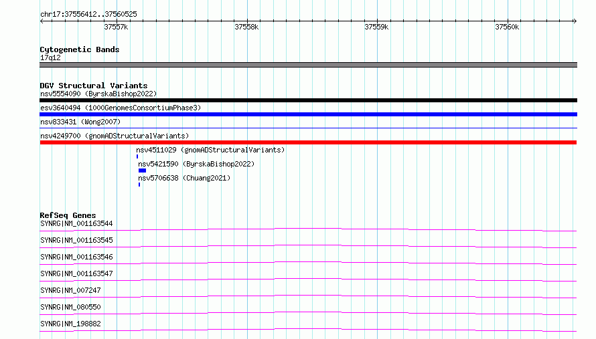Click the RefSeq Genes track heading
Image resolution: width=596 pixels, height=339 pixels.
68,215
